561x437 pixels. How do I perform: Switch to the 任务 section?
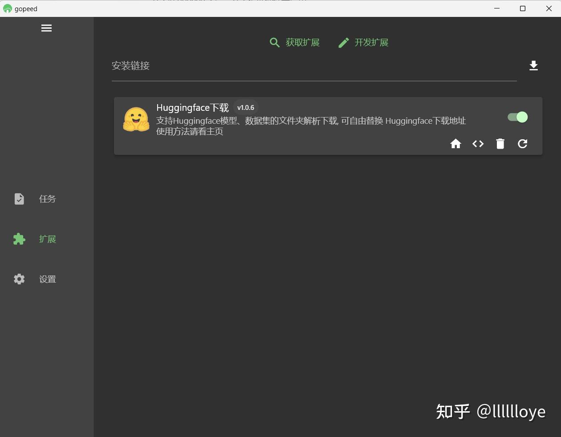point(47,199)
